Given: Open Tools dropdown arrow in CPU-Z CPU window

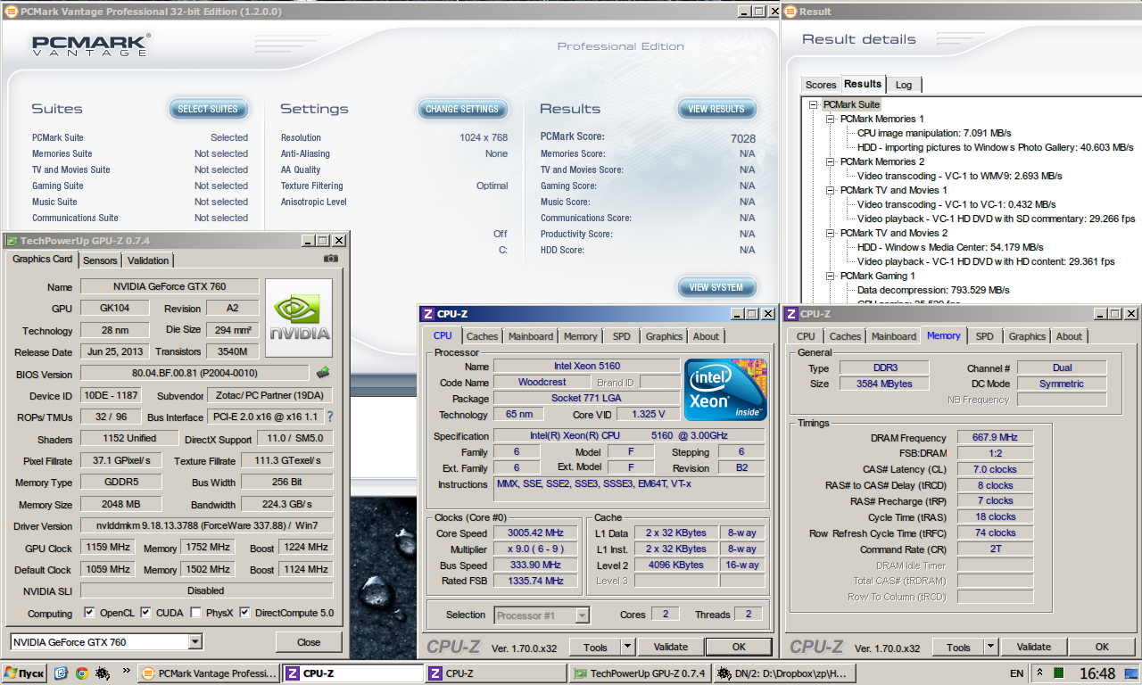Looking at the screenshot, I should (628, 647).
